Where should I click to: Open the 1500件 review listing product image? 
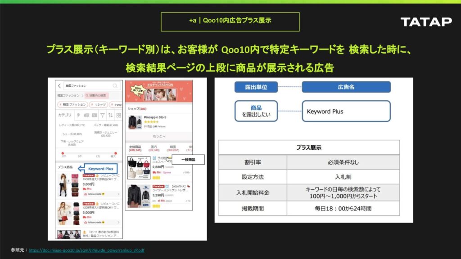tap(69, 185)
